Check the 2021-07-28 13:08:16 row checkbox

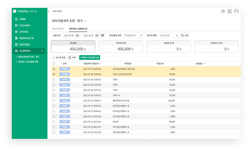point(54,80)
